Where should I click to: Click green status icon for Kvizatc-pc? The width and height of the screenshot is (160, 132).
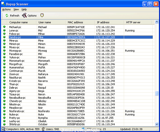[4, 81]
